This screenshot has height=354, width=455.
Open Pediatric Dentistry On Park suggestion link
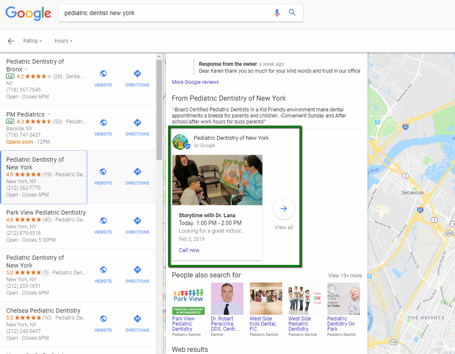341,323
